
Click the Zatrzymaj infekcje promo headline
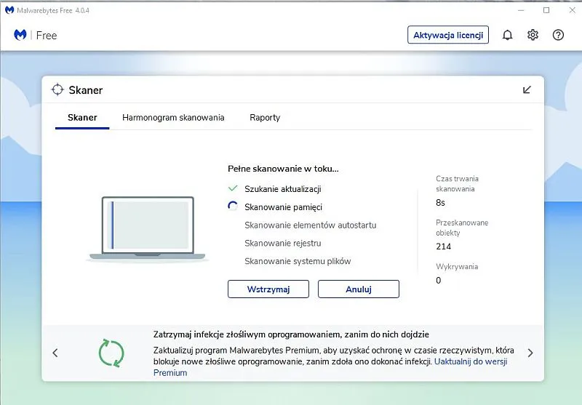(291, 334)
